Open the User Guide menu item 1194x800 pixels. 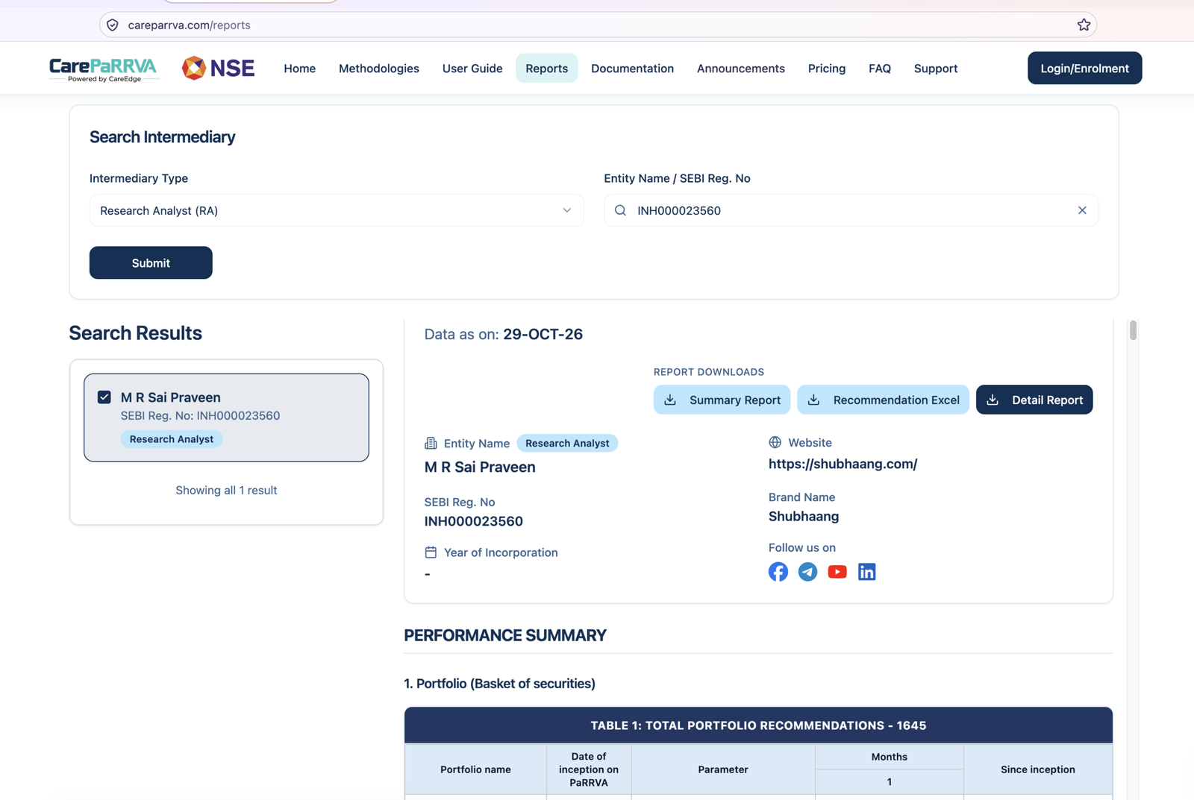coord(472,68)
